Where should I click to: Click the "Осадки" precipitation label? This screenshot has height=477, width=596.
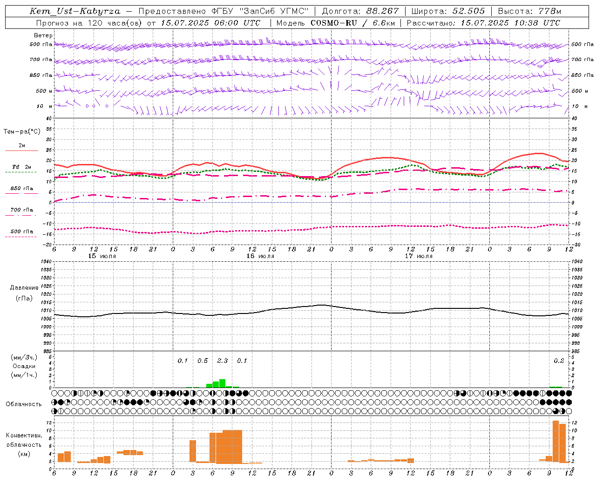click(24, 366)
